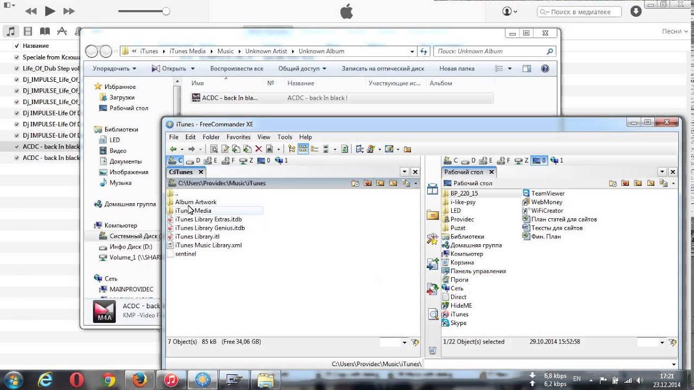Select drive Z in left panel drive bar

(246, 160)
